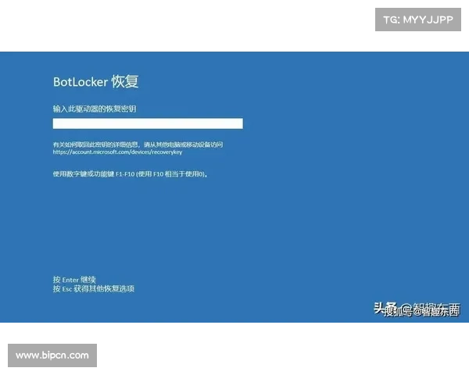Click '按 Esc 获得其他恢复选项' text
This screenshot has height=375, width=469.
tap(94, 288)
